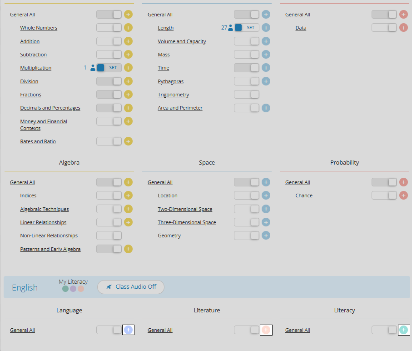Click the plus icon beside Decimals and Percentages
412x351 pixels.
128,108
